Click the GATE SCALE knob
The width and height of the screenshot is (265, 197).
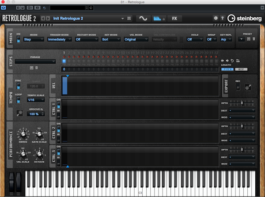pos(39,134)
